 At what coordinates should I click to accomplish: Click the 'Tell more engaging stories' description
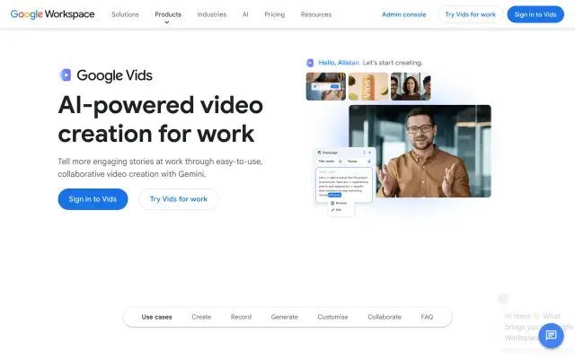(160, 168)
